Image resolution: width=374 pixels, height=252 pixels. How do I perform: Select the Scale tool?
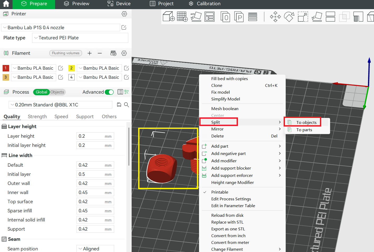pos(303,17)
